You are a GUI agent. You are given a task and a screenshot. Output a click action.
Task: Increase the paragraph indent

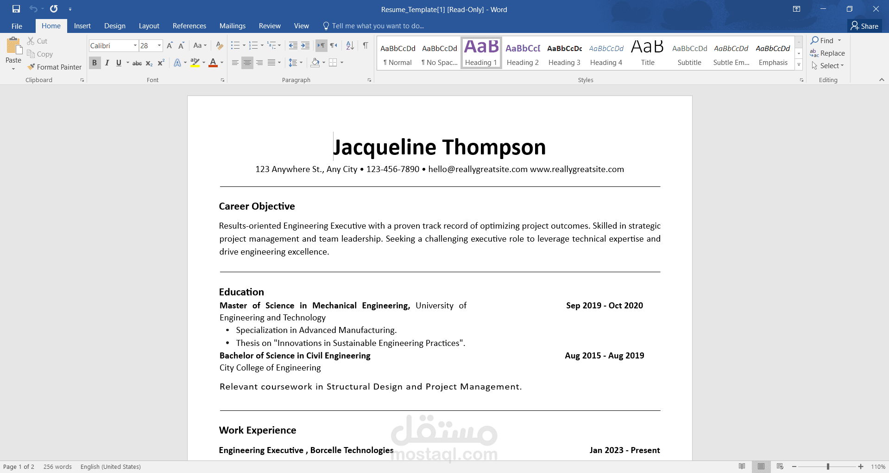tap(305, 45)
